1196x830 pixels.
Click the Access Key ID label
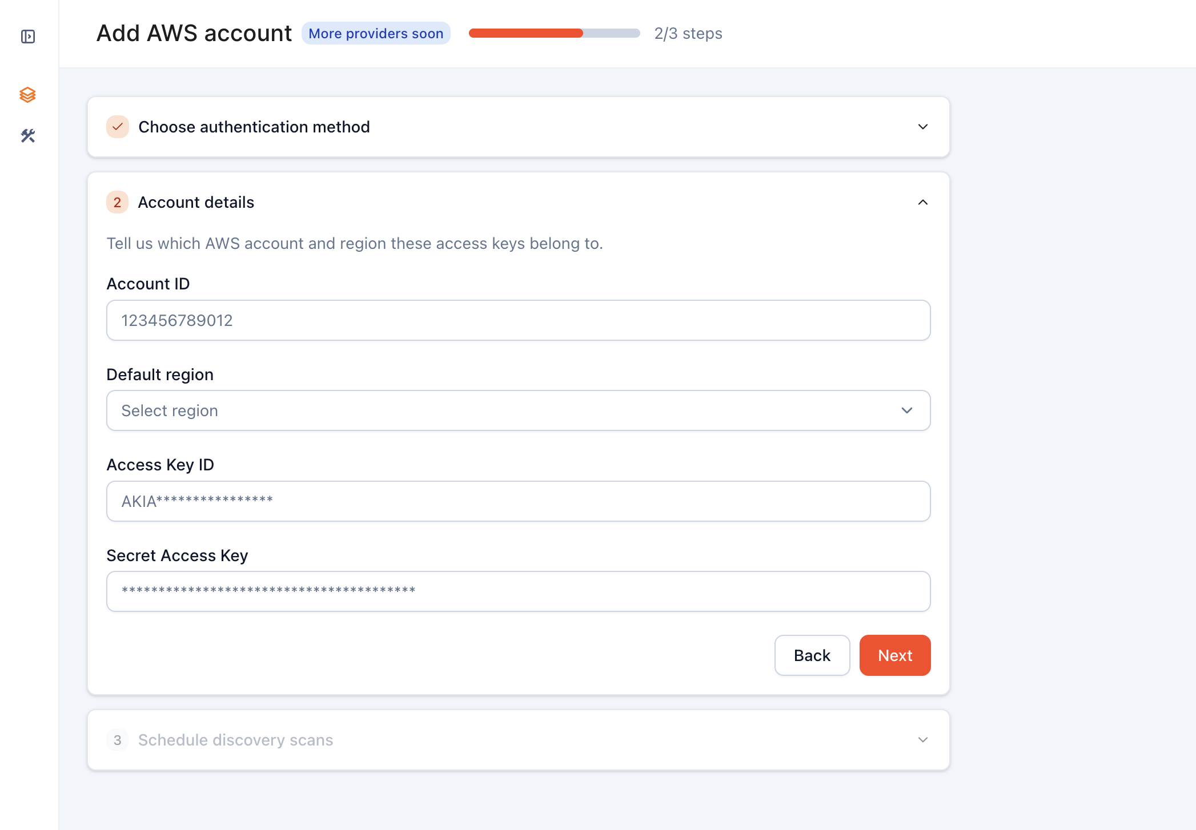coord(160,465)
